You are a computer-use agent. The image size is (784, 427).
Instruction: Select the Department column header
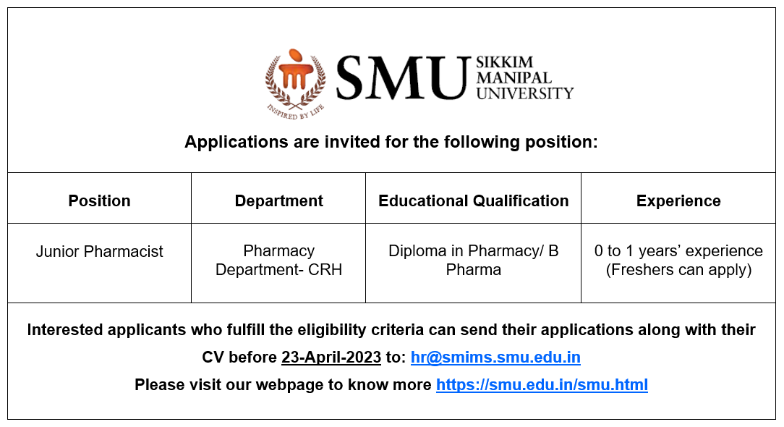tap(279, 200)
